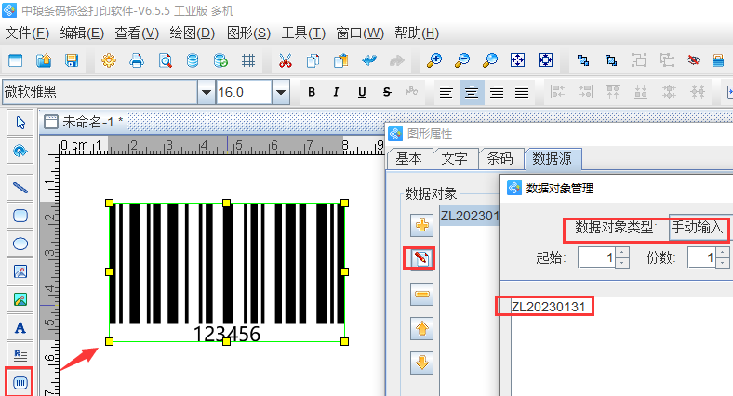
Task: Undo the last action
Action: [369, 60]
